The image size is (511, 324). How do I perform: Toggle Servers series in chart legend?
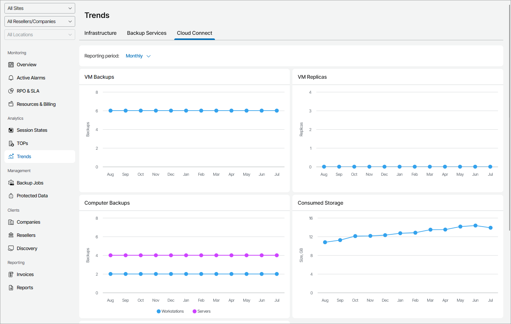click(x=201, y=312)
